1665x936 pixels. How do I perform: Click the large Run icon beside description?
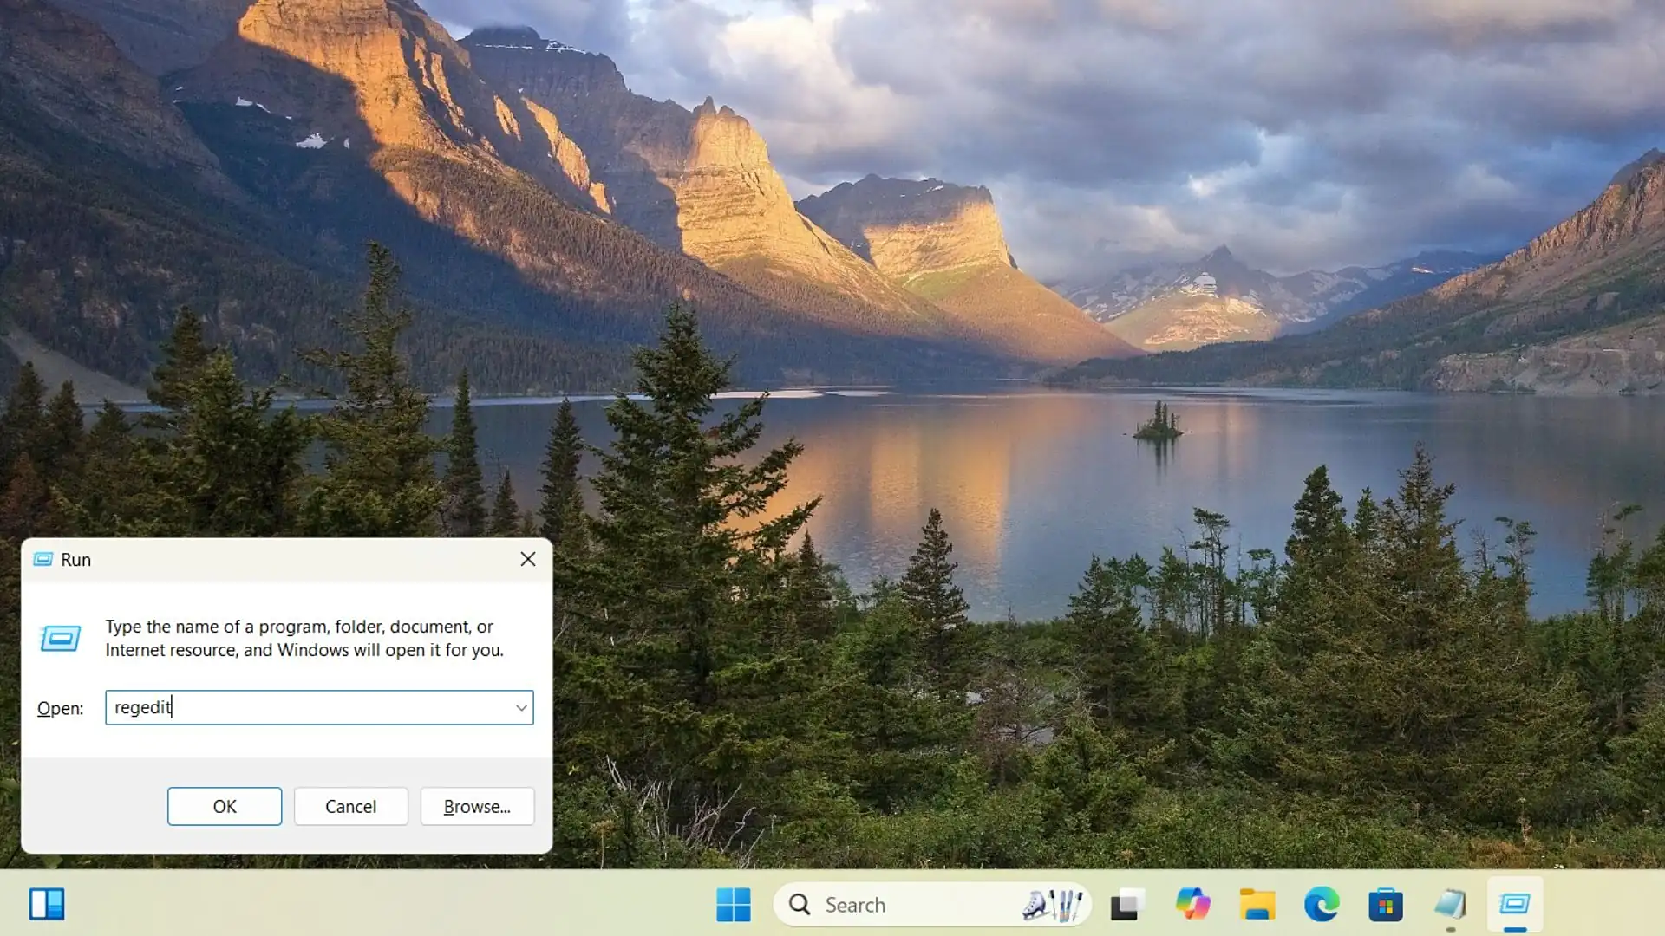point(60,639)
